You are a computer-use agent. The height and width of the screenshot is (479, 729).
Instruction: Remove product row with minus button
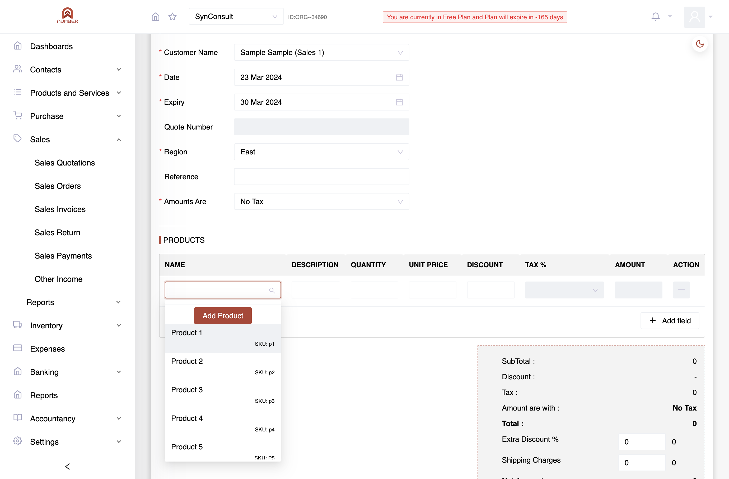click(x=681, y=290)
